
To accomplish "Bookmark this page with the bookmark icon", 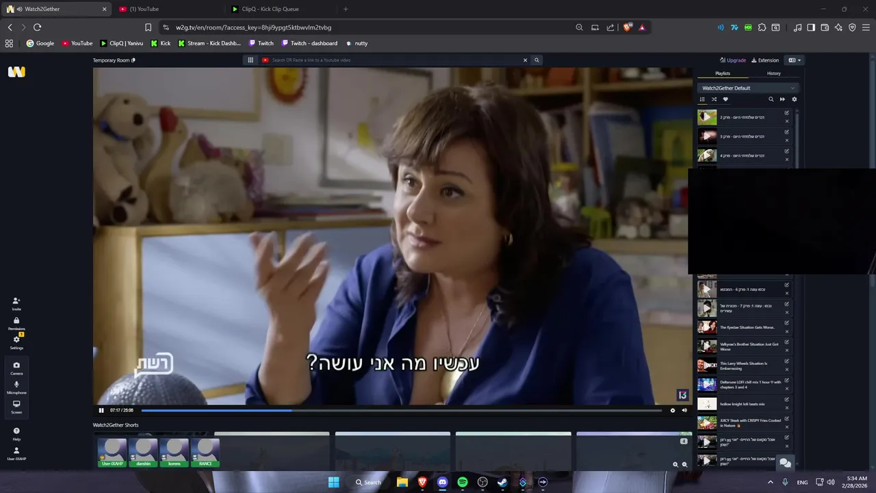I will coord(148,27).
